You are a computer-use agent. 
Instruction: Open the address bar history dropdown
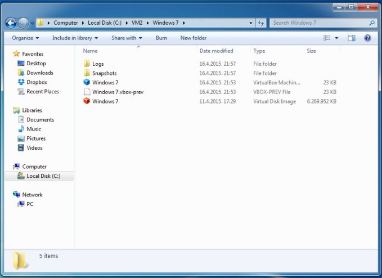(251, 23)
